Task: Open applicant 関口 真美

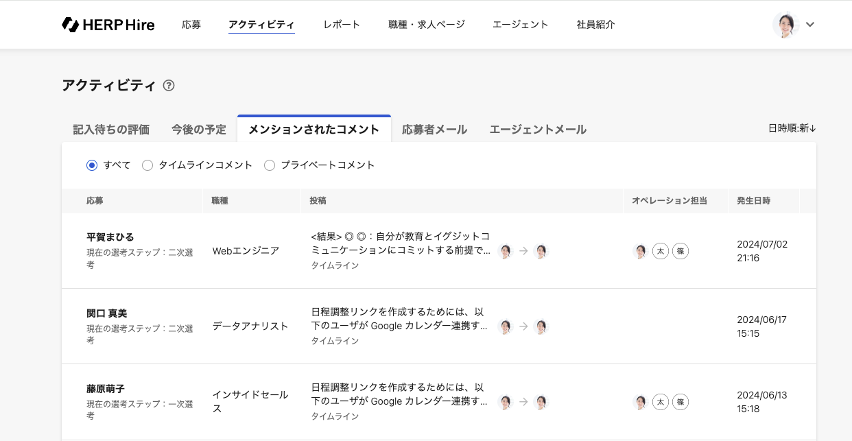Action: click(107, 313)
